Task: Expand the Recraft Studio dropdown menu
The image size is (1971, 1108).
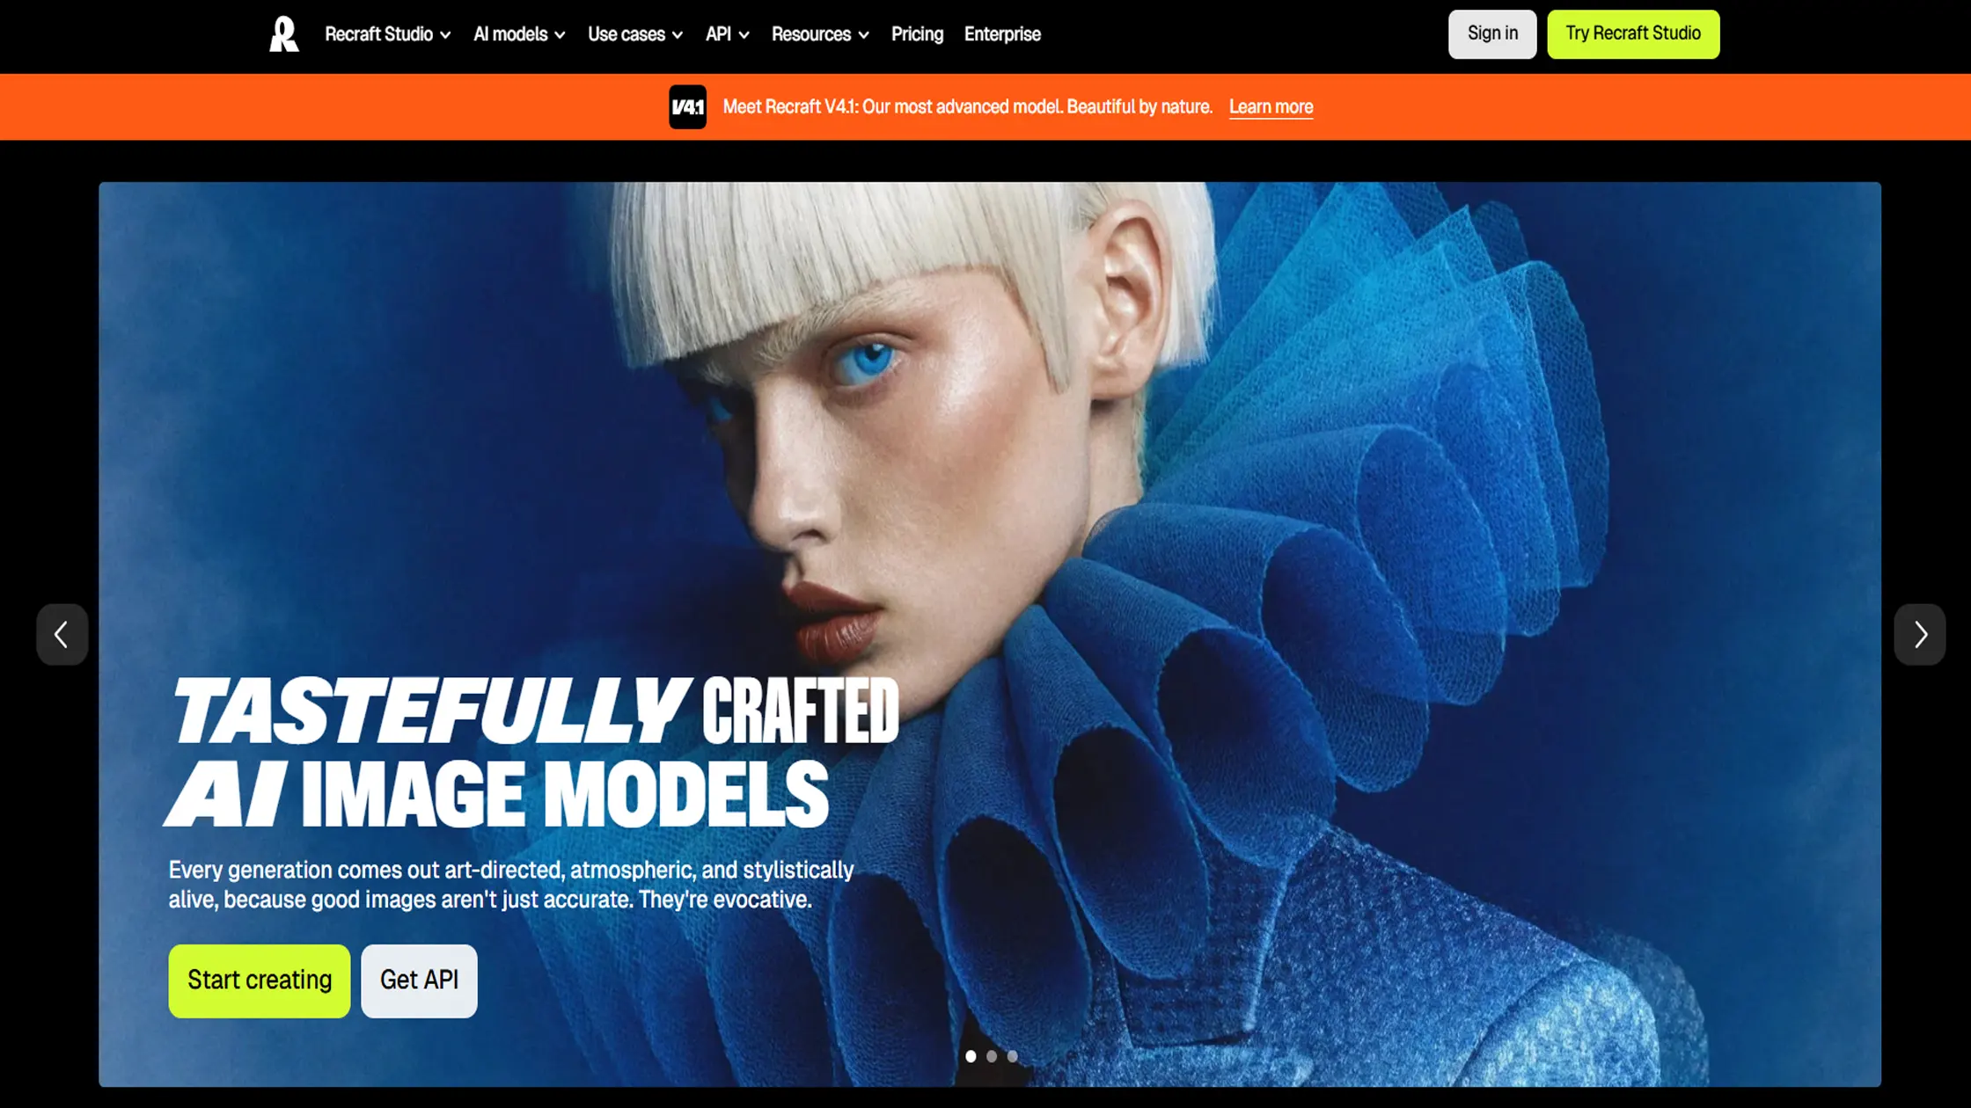Action: point(388,34)
